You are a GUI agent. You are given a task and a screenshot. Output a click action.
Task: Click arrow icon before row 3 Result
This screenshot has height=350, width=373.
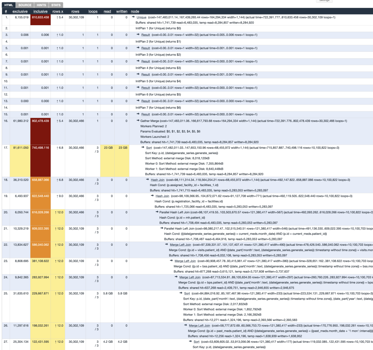(x=138, y=35)
